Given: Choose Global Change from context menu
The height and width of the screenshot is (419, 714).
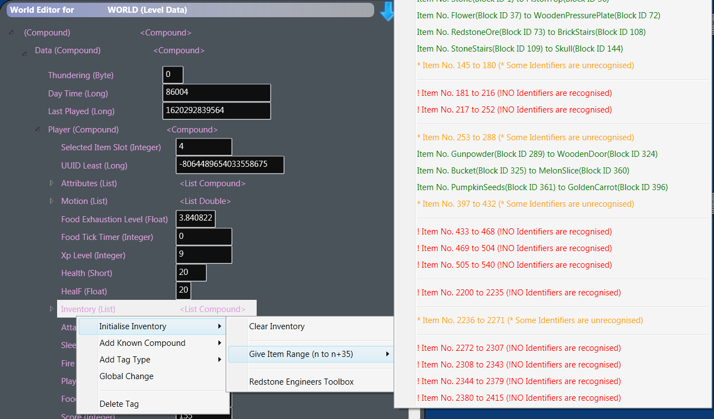Looking at the screenshot, I should coord(126,376).
